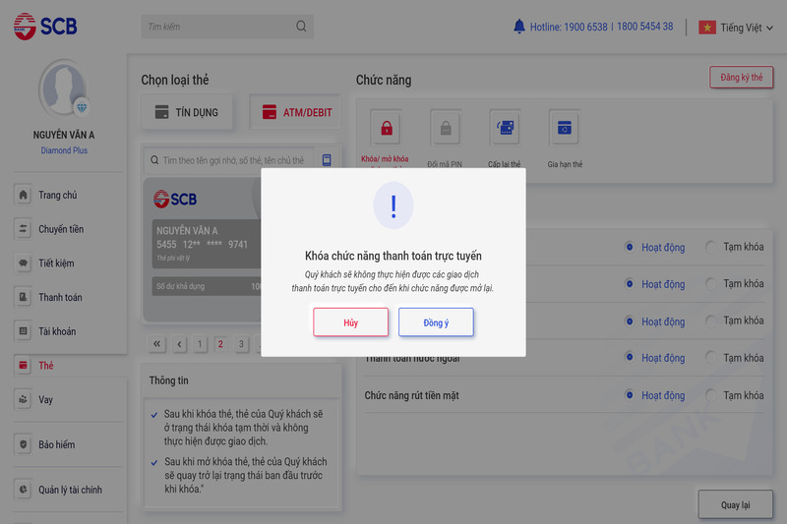
Task: Click the Vietnam flag icon
Action: [707, 28]
